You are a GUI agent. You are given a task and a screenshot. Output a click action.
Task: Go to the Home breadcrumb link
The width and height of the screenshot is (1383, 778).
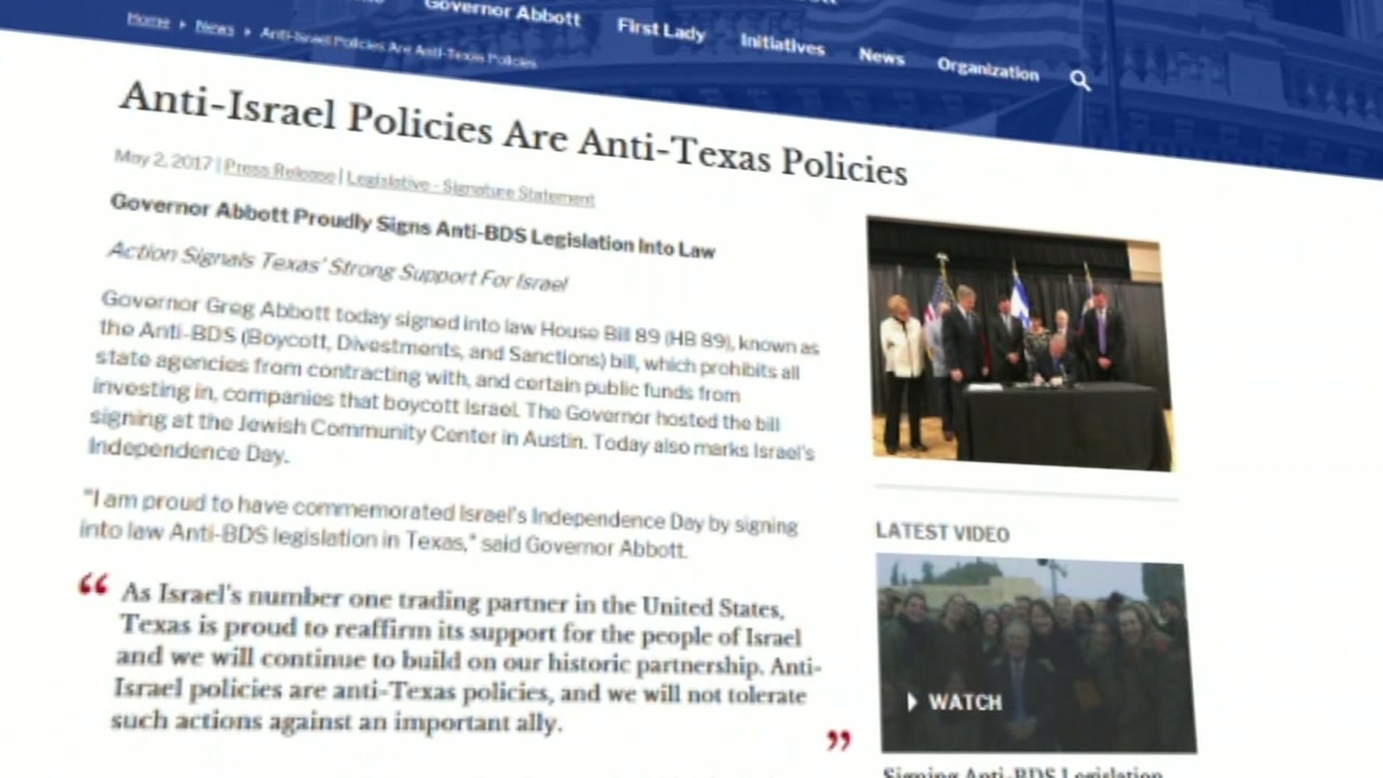(148, 20)
